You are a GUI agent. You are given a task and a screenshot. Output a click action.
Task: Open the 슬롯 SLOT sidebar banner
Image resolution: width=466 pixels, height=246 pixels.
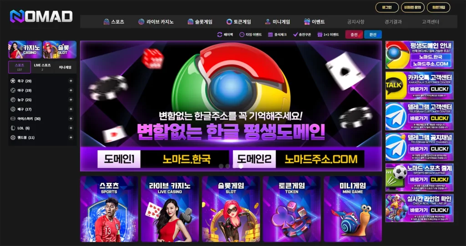(60, 50)
